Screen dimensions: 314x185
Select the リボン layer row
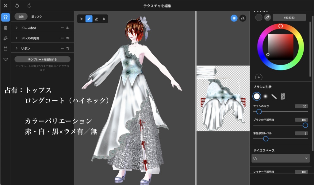[42, 48]
